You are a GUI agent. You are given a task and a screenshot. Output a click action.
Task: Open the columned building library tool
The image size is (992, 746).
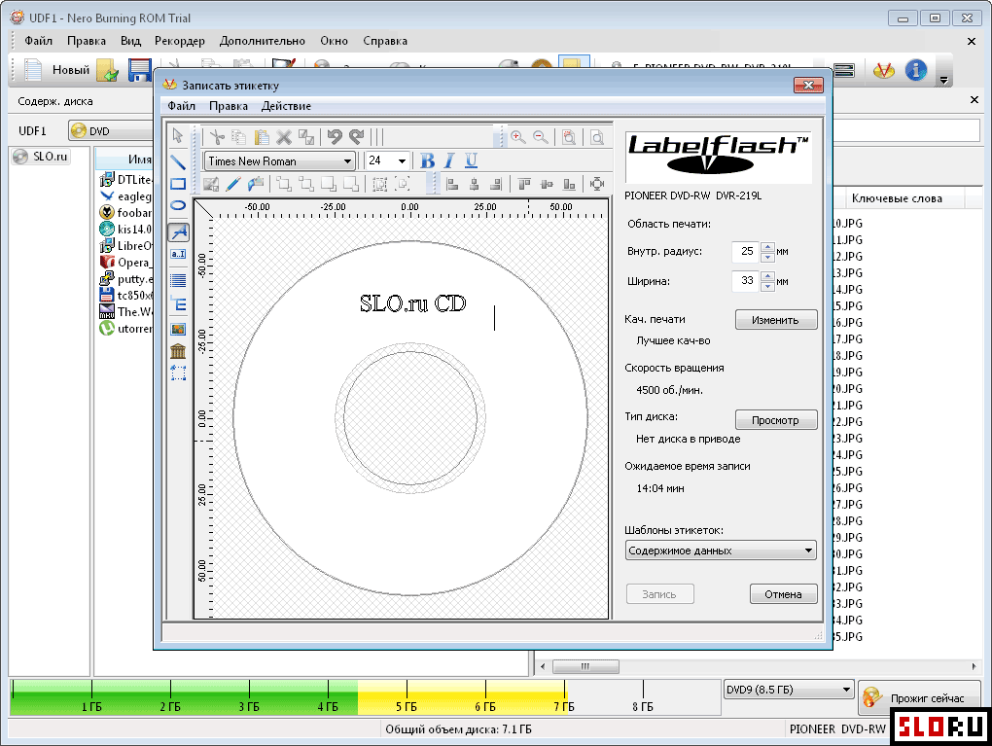point(178,351)
